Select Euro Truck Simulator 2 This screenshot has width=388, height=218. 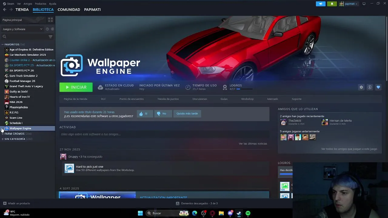click(24, 76)
